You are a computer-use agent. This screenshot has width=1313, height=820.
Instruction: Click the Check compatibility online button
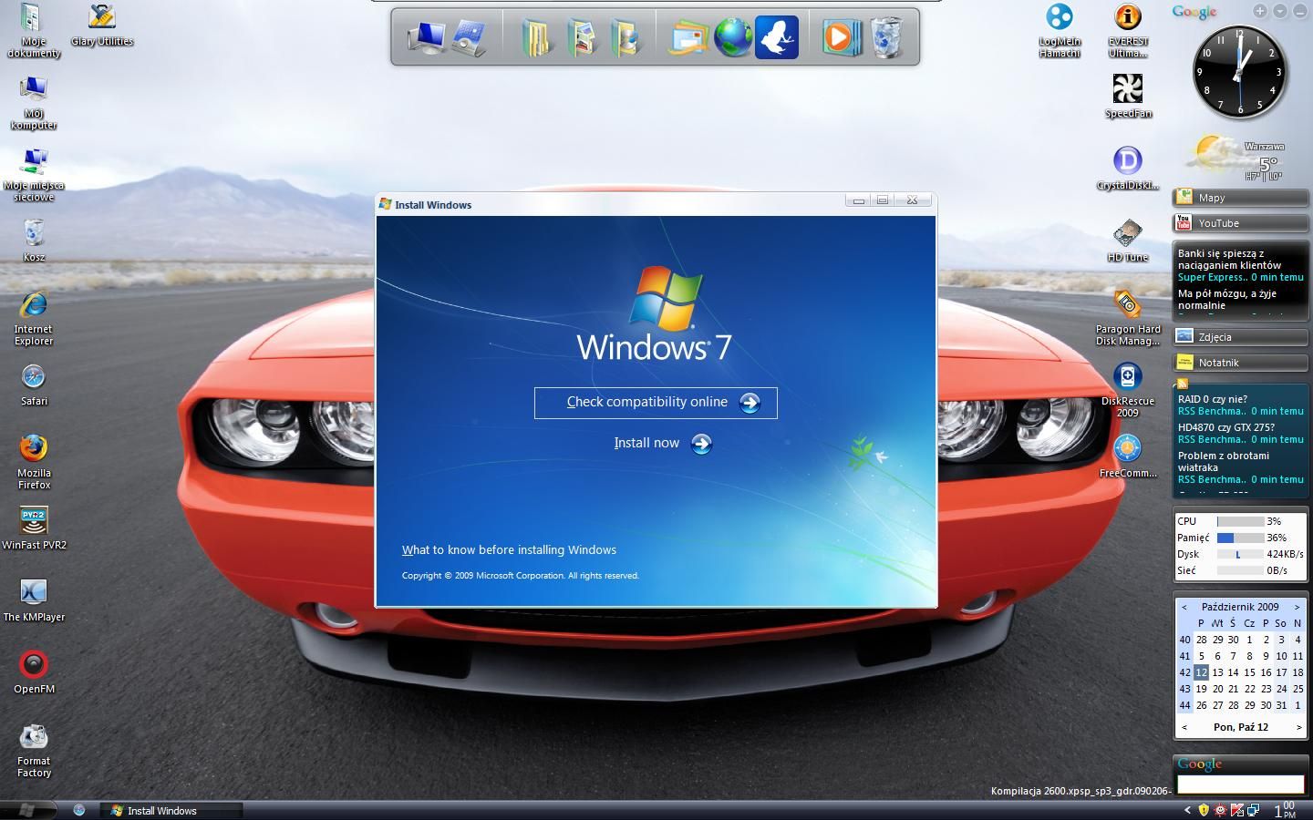coord(656,403)
